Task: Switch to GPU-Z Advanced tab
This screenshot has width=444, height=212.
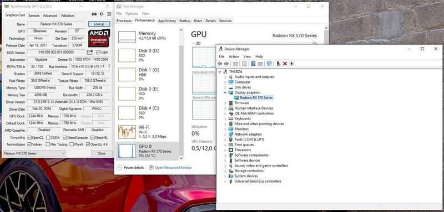Action: coord(50,15)
